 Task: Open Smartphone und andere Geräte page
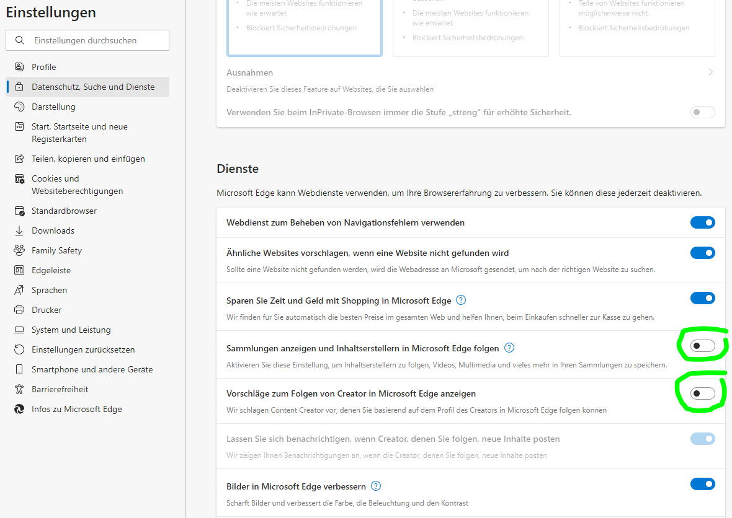point(87,369)
